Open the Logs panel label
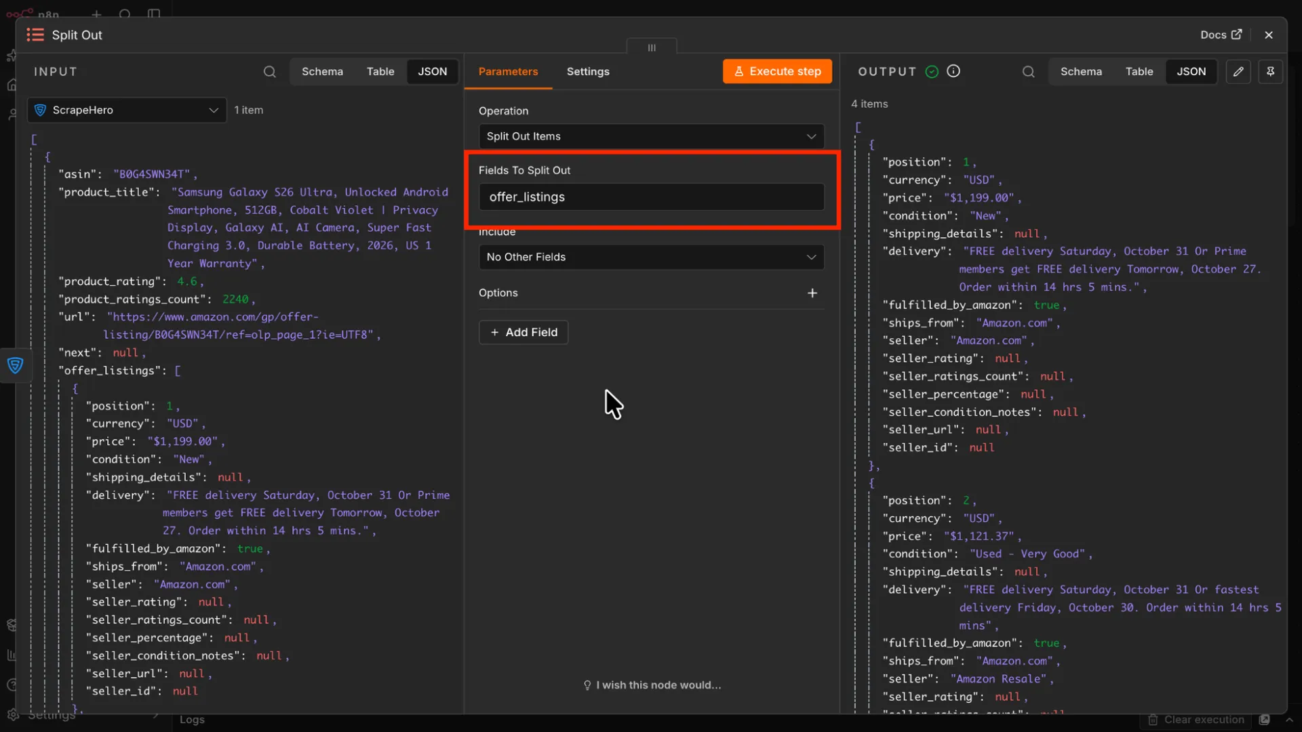1302x732 pixels. click(x=192, y=720)
